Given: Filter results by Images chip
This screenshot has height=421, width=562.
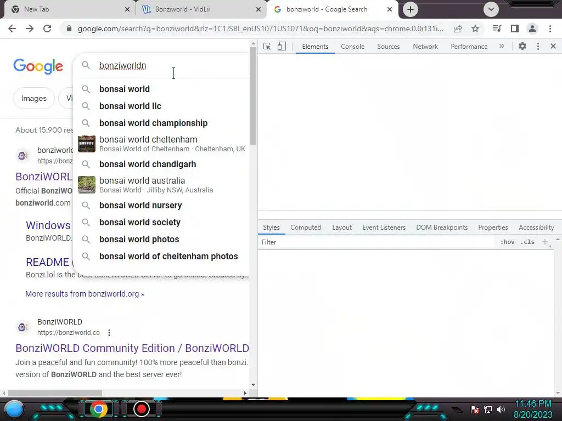Looking at the screenshot, I should coord(34,99).
